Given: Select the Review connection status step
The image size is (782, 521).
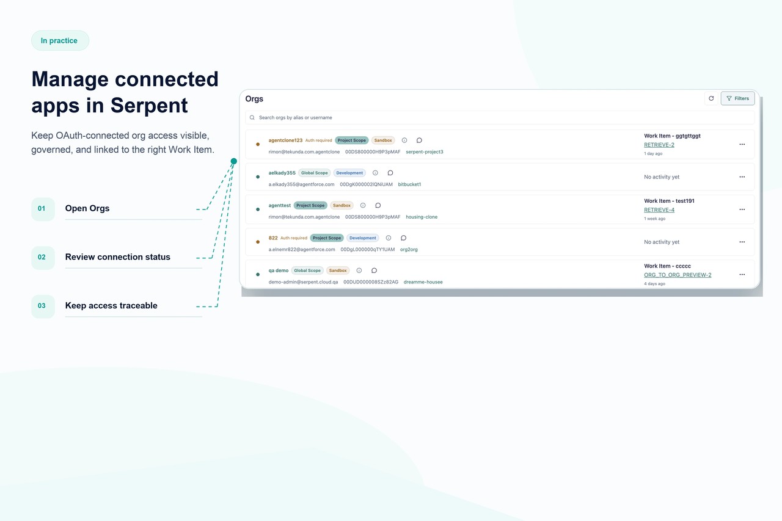Looking at the screenshot, I should pos(117,257).
